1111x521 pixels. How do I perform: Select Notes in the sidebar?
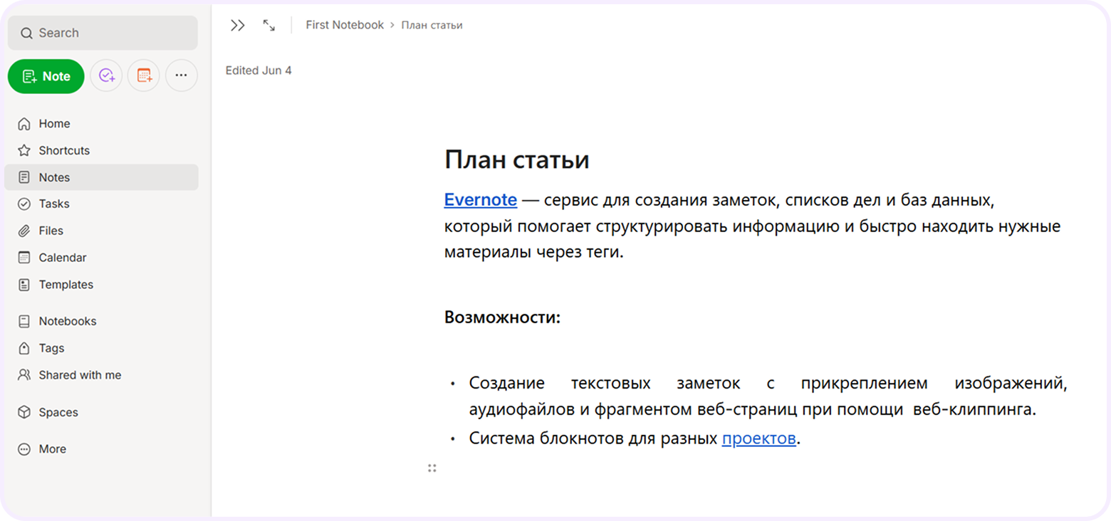coord(101,177)
